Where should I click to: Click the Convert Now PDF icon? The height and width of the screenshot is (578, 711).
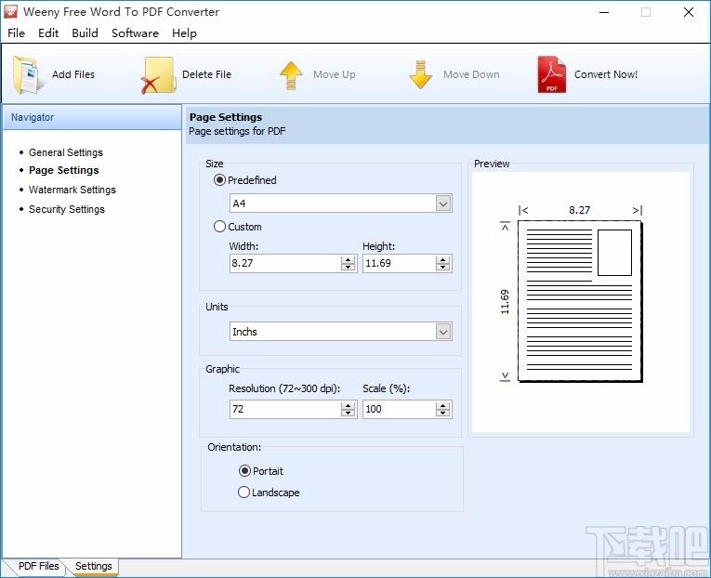coord(552,74)
